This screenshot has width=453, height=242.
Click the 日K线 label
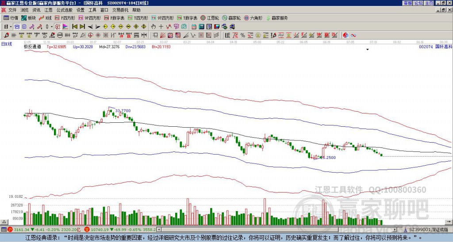(x=7, y=44)
